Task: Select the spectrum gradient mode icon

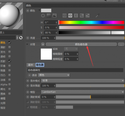Action: [49, 16]
